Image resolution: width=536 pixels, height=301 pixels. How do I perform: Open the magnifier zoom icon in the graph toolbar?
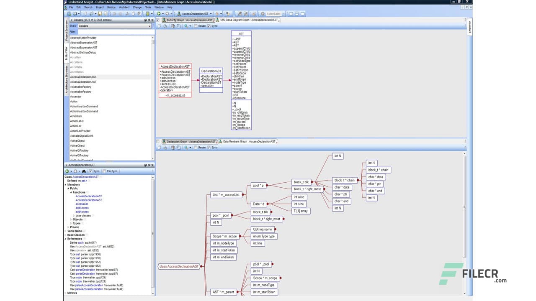coord(186,26)
